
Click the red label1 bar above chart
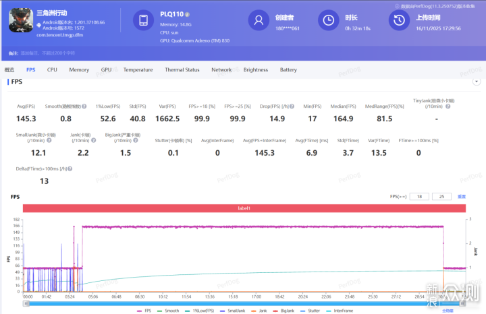coord(244,209)
